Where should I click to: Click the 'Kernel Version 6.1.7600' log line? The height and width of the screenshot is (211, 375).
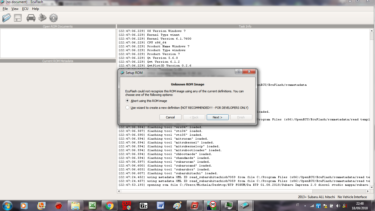tap(155, 39)
